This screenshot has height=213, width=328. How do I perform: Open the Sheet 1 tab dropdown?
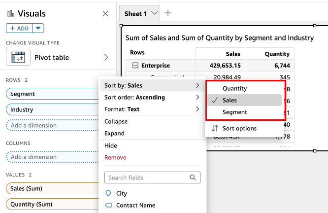pyautogui.click(x=155, y=13)
